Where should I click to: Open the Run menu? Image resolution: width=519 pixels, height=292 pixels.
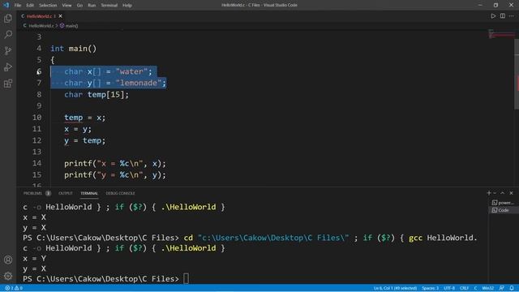[92, 6]
